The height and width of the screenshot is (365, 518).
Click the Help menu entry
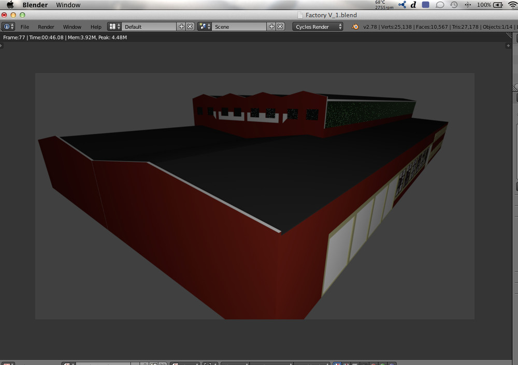pos(96,26)
